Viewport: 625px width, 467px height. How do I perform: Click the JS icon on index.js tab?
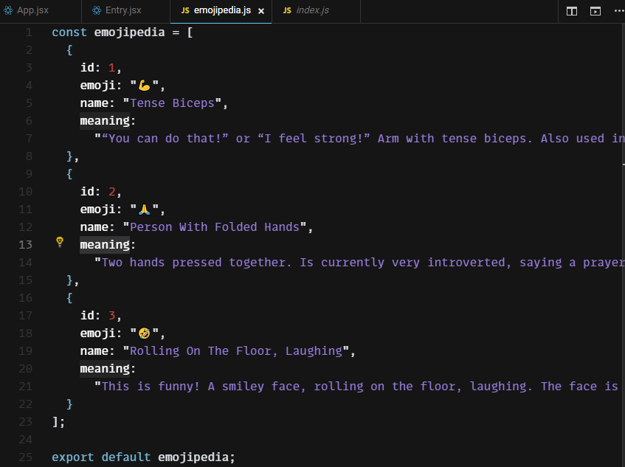(287, 10)
